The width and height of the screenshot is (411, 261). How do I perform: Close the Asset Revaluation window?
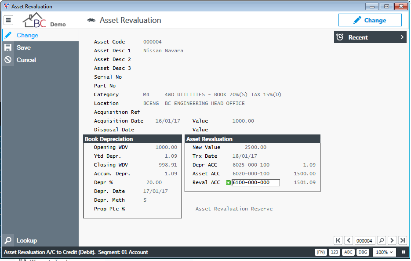[401, 6]
